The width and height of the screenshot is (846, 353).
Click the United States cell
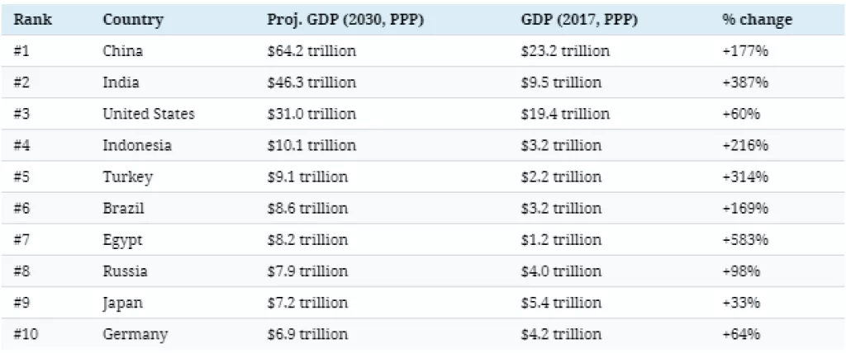point(148,114)
